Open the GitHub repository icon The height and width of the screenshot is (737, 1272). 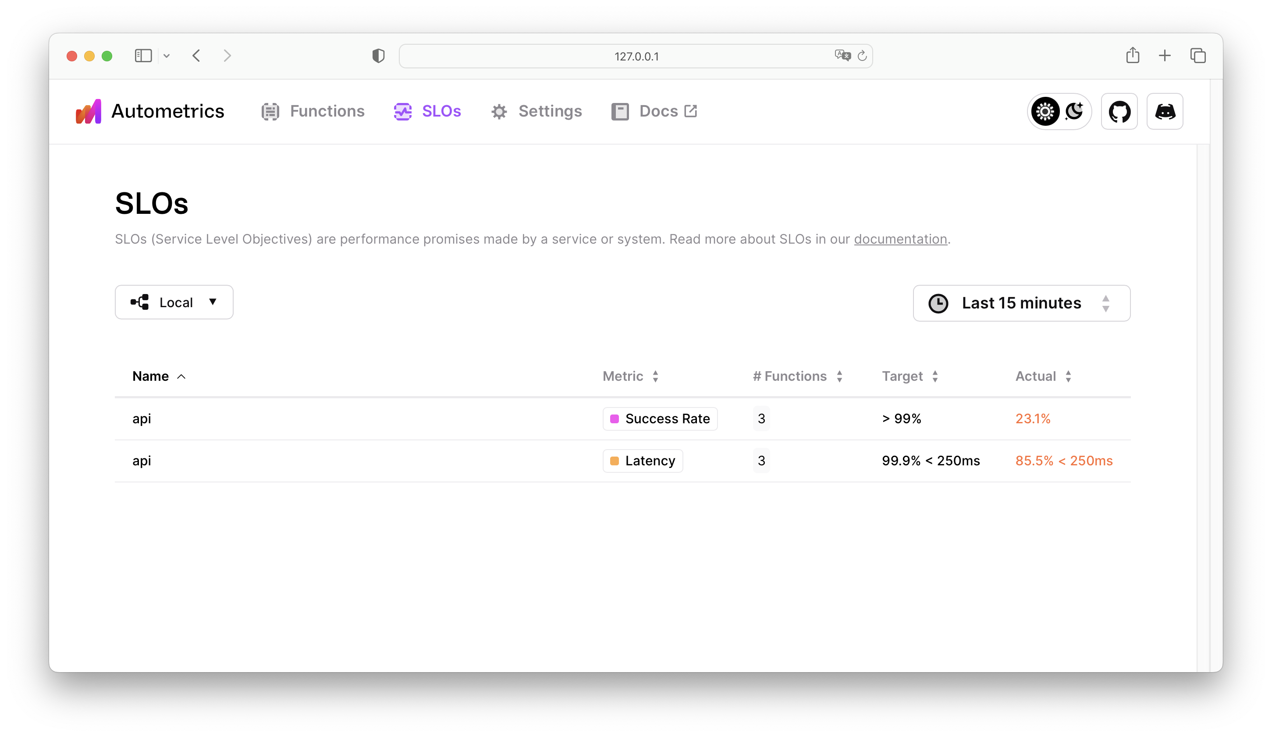1119,111
